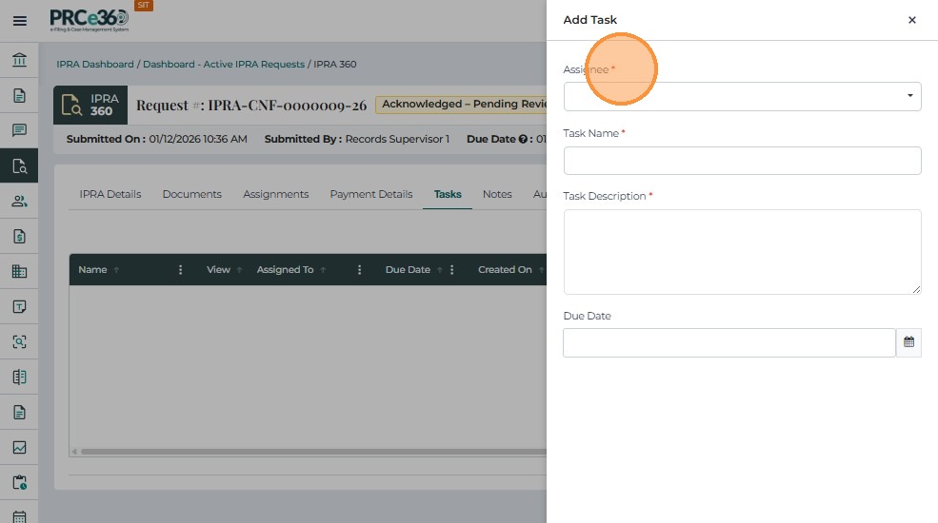Click the 'IPRA 360' breadcrumb text
The image size is (938, 523).
point(335,64)
